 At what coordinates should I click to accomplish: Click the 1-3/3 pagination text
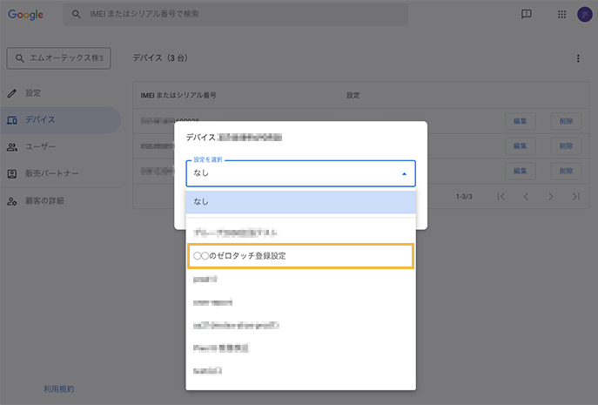pyautogui.click(x=464, y=197)
